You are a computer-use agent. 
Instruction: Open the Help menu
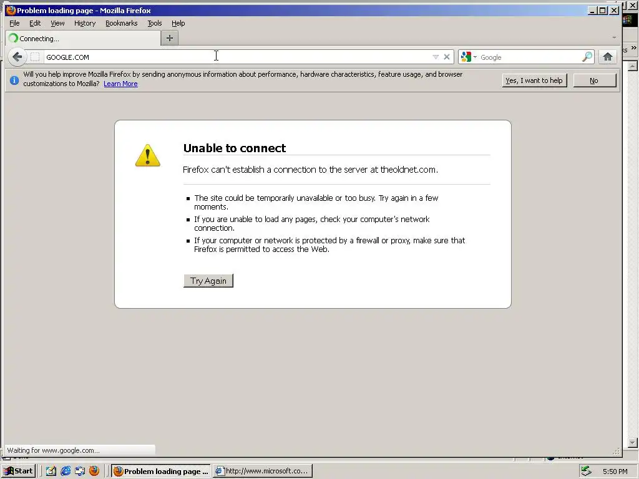pos(178,23)
